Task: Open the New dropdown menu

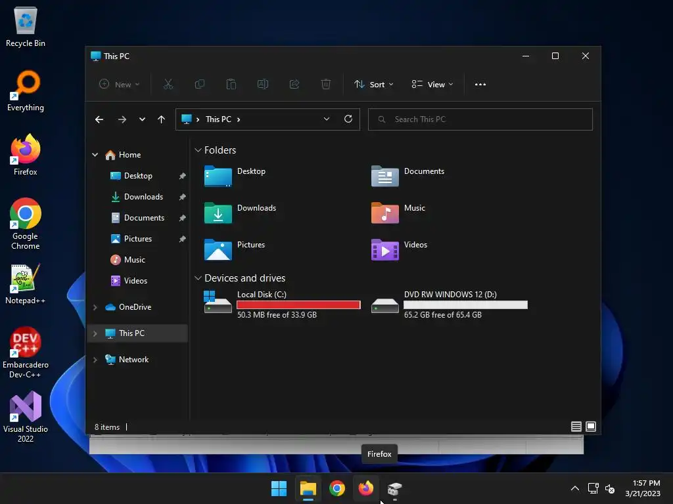Action: 120,85
